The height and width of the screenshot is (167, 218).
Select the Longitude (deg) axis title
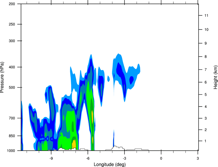pyautogui.click(x=110, y=164)
